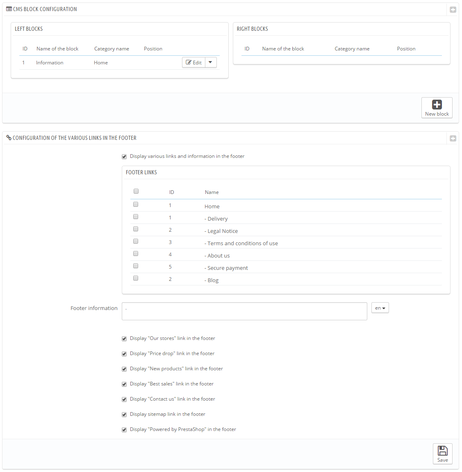Toggle the Delivery footer link checkbox

(136, 217)
